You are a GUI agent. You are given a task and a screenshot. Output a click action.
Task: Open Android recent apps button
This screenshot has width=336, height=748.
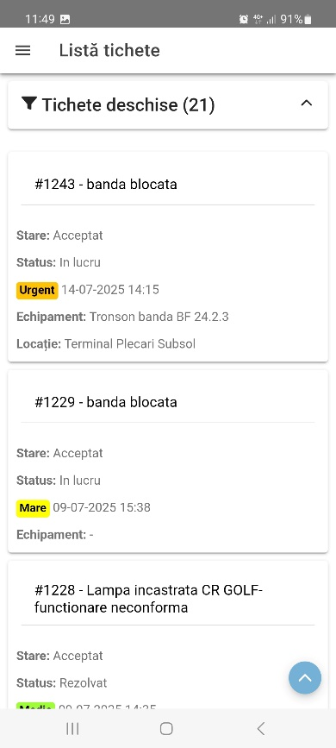click(x=72, y=728)
